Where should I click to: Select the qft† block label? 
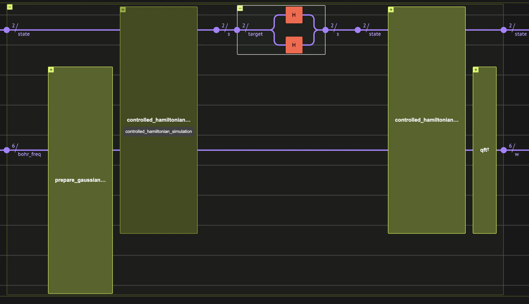point(485,150)
